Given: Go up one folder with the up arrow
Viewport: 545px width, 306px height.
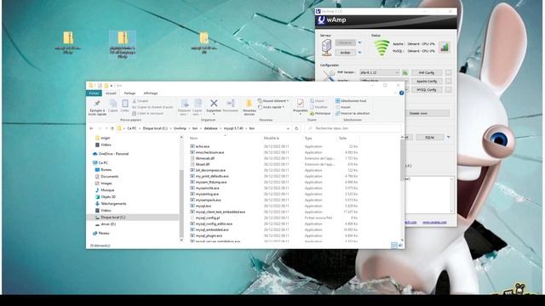Looking at the screenshot, I should pos(112,128).
